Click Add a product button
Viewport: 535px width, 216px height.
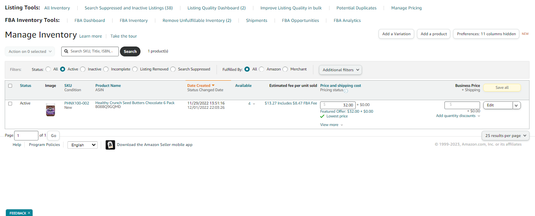click(434, 34)
